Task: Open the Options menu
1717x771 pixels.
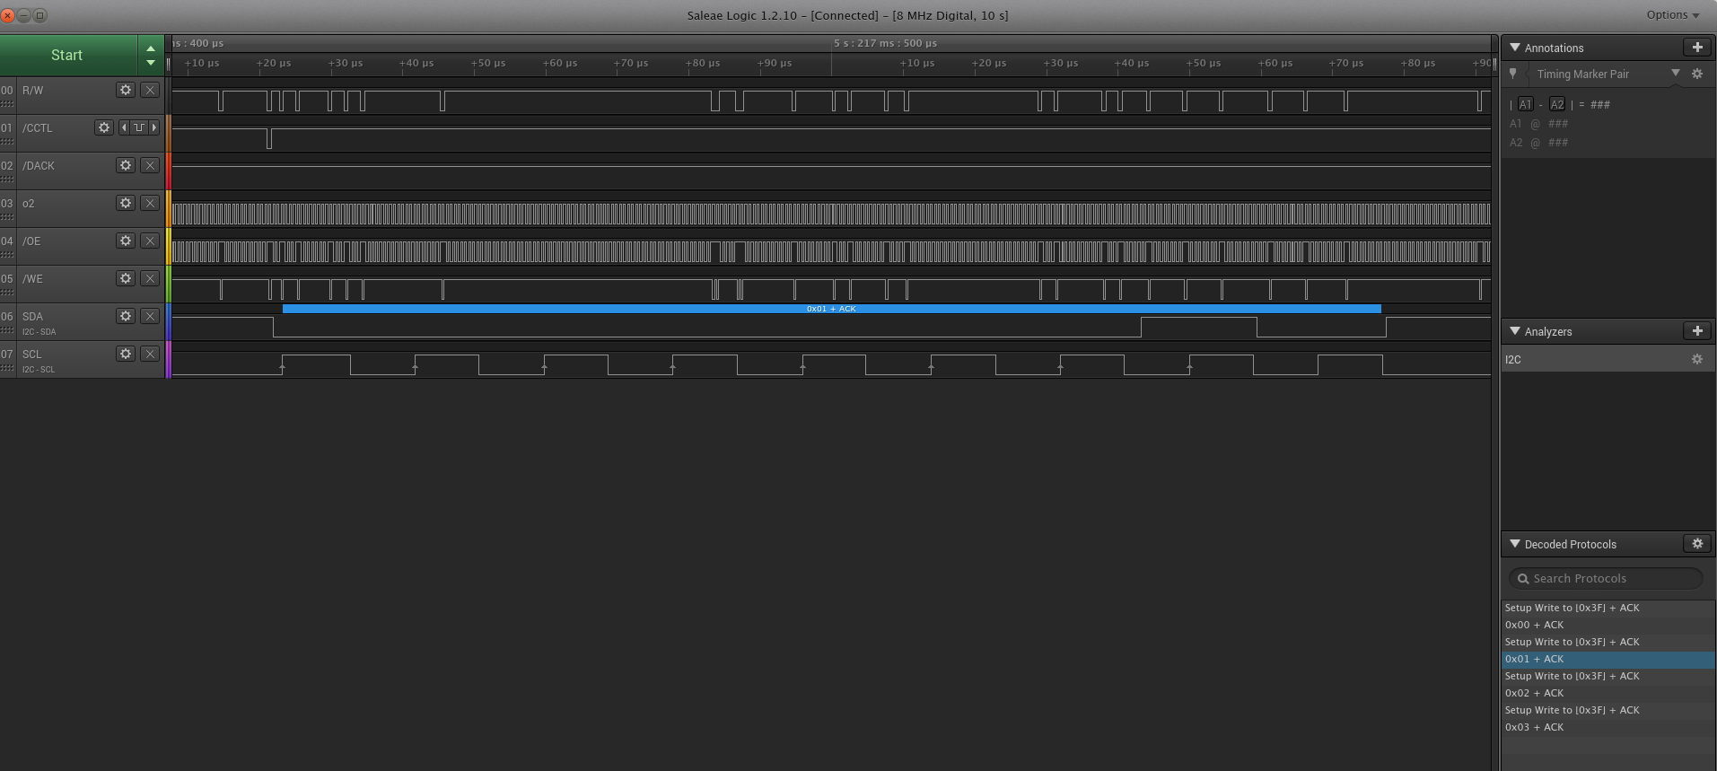Action: [1672, 15]
